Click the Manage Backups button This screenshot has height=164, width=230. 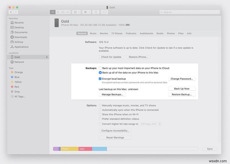[x=112, y=94]
